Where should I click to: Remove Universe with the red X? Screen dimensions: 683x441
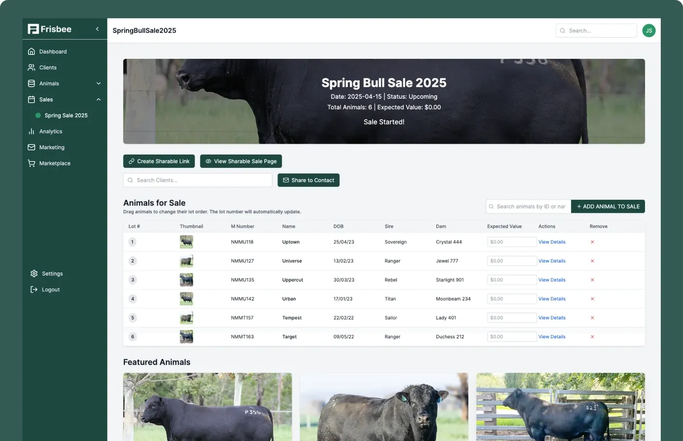592,261
